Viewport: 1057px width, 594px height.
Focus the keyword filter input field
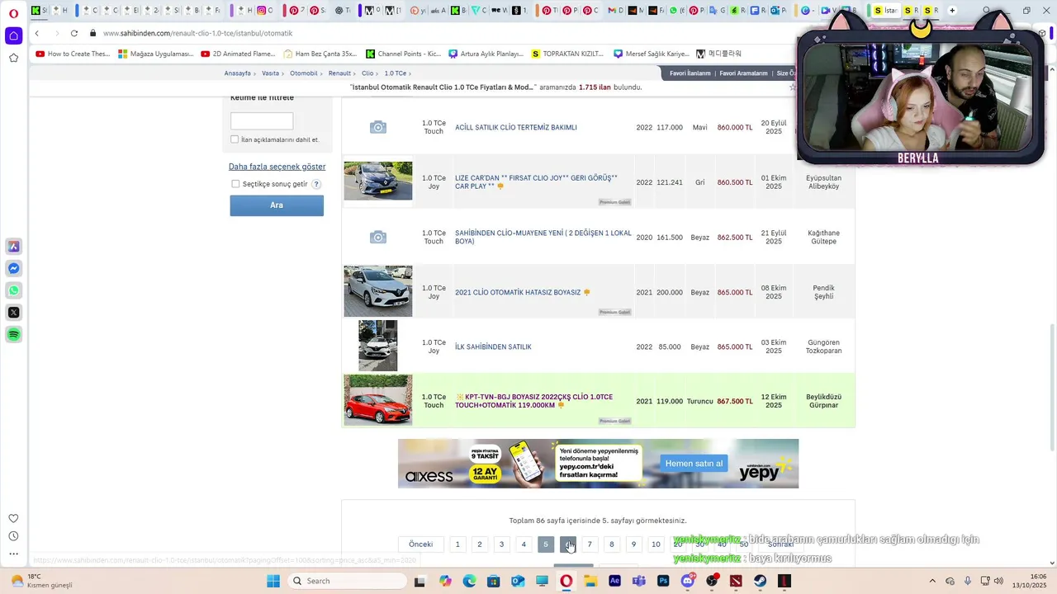pyautogui.click(x=262, y=121)
